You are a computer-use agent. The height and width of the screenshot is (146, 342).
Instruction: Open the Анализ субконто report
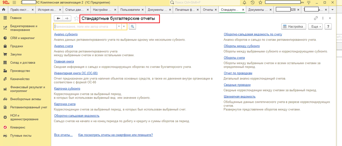coord(66,34)
